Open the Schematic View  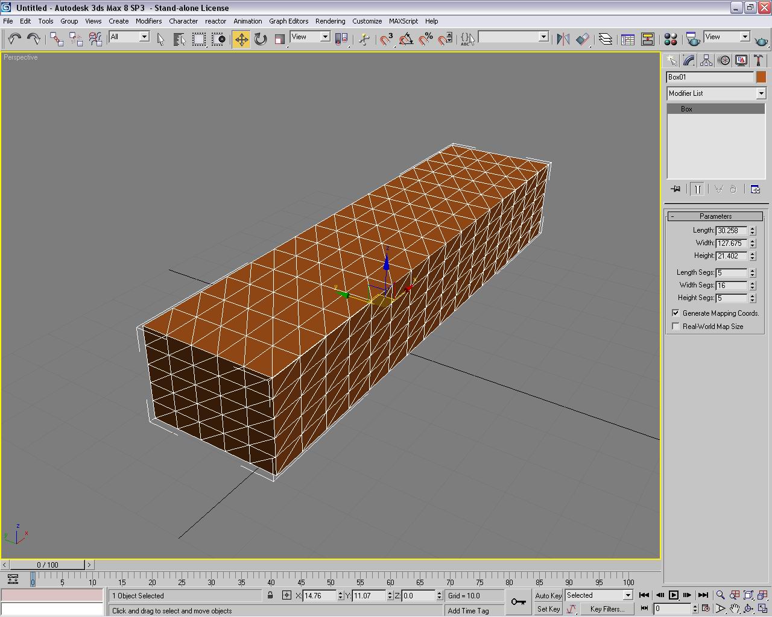(x=648, y=39)
